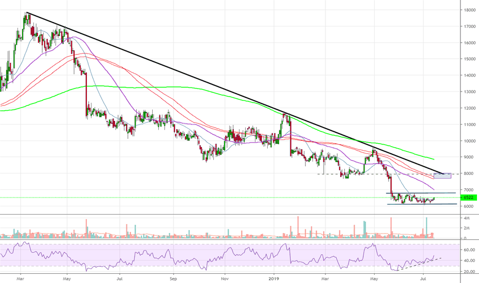Click the 8000 price axis label
479x283 pixels.
(x=470, y=173)
